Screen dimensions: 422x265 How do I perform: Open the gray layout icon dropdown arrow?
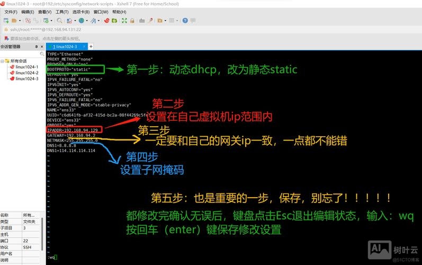(x=177, y=21)
